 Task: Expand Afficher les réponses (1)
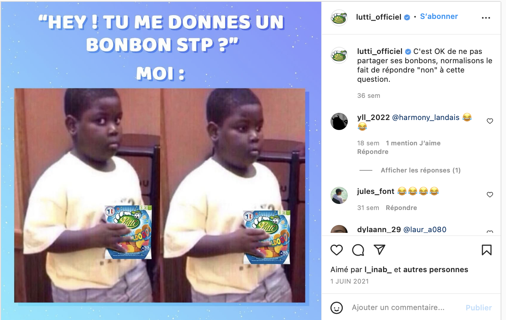(x=421, y=170)
